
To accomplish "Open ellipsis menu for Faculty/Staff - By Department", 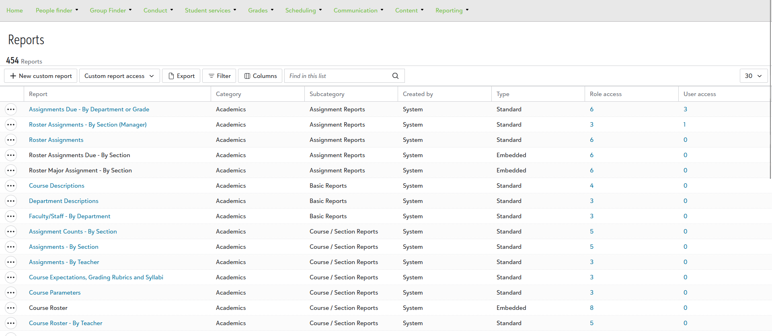I will [x=11, y=216].
